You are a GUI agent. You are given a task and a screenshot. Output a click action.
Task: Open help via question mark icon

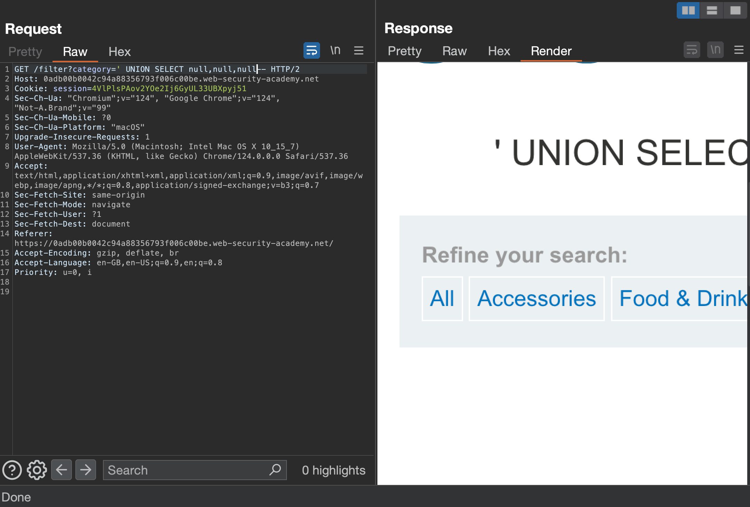pyautogui.click(x=12, y=470)
